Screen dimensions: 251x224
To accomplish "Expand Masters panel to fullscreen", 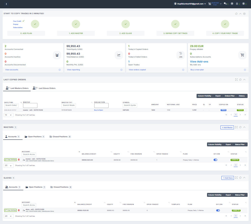I will [236, 127].
